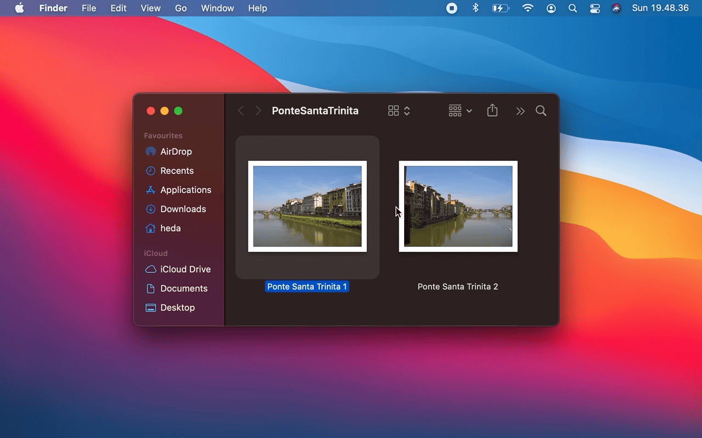Image resolution: width=702 pixels, height=438 pixels.
Task: Go to Downloads in the sidebar
Action: pos(183,209)
